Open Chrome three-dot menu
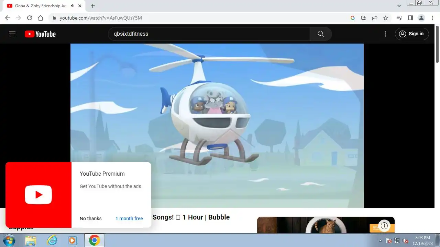The width and height of the screenshot is (440, 247). click(x=432, y=18)
